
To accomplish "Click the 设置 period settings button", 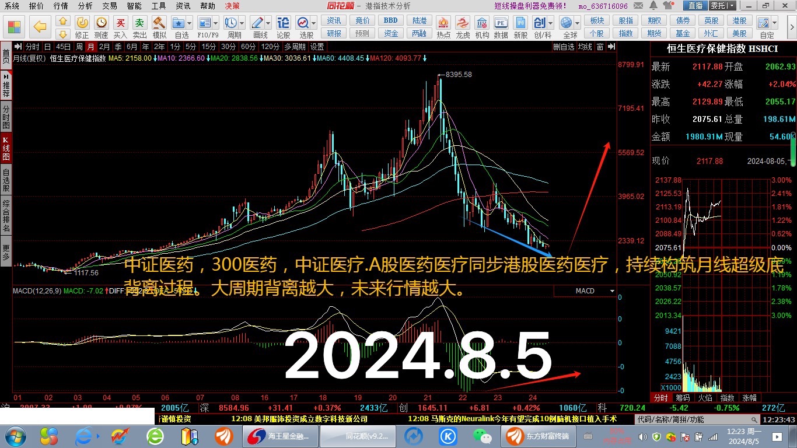I will click(x=317, y=47).
